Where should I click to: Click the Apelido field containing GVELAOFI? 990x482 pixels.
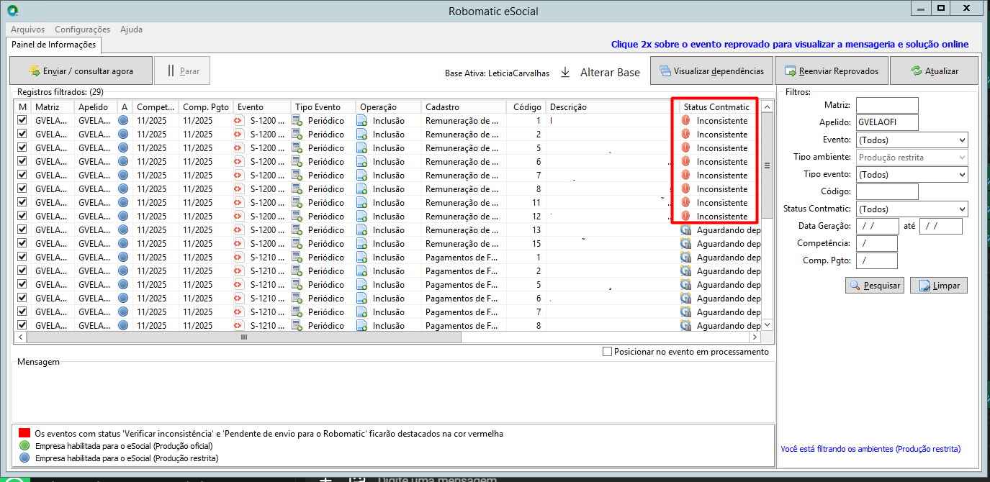pyautogui.click(x=887, y=123)
